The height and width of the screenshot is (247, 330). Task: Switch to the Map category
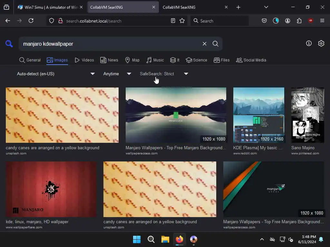(132, 60)
